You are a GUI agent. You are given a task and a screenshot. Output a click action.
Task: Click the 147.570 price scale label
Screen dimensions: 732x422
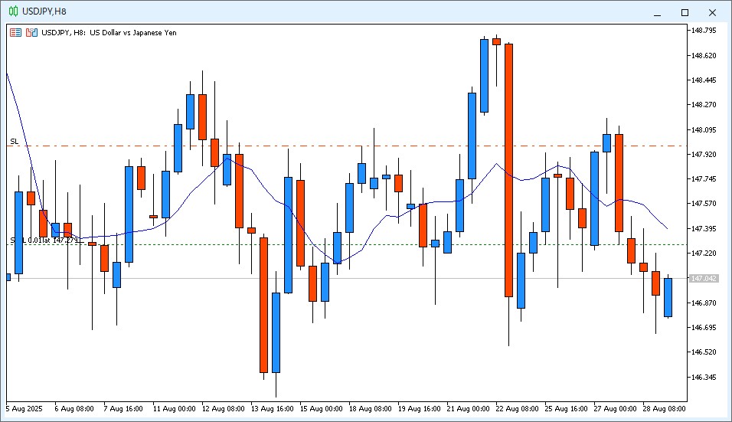[x=704, y=204]
